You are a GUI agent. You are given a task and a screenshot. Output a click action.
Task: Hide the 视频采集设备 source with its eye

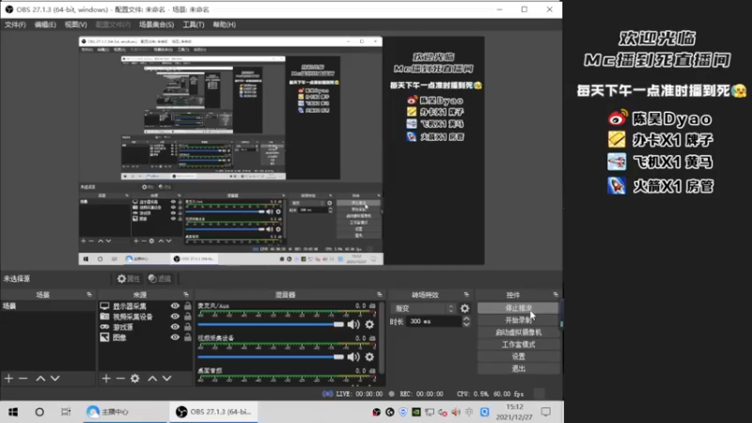(175, 317)
